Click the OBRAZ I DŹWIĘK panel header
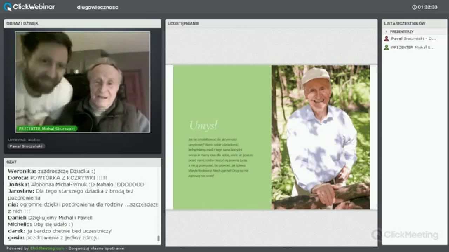This screenshot has height=252, width=449. click(x=82, y=23)
